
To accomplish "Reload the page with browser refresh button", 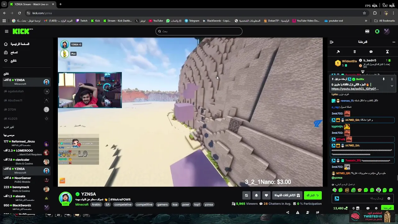I will point(19,13).
